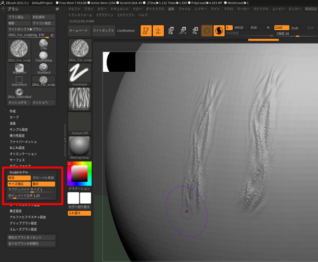Click the ホームページ button

click(78, 31)
